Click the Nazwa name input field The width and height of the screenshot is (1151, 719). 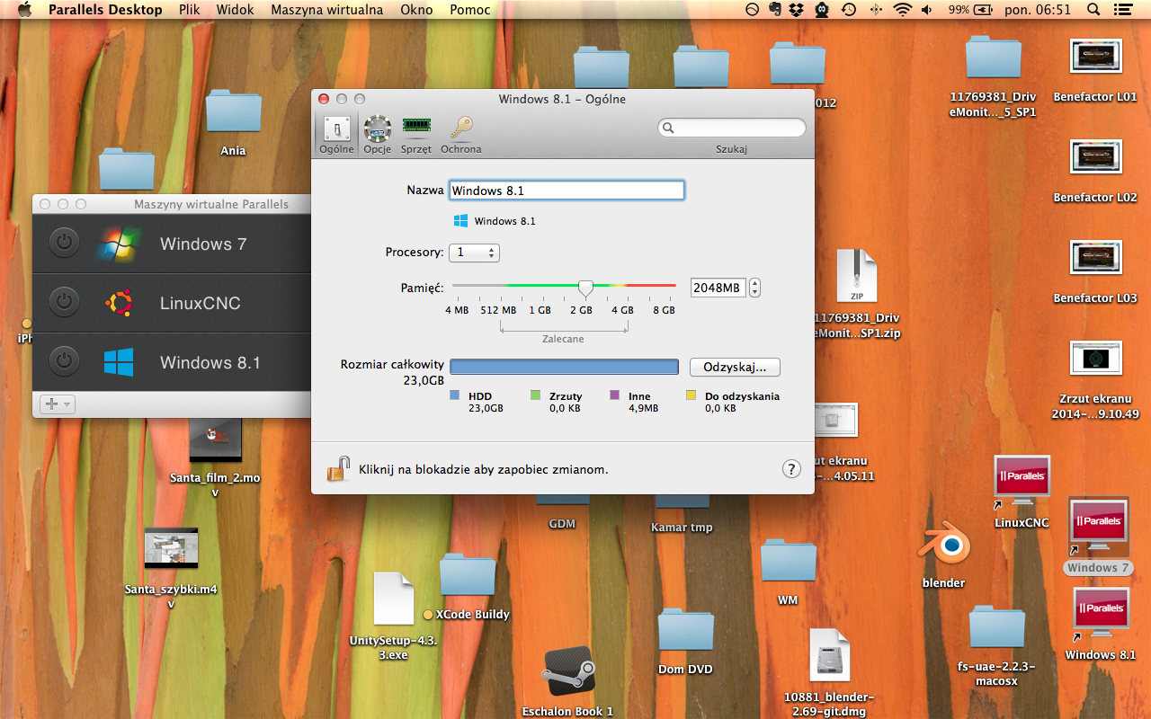[567, 190]
